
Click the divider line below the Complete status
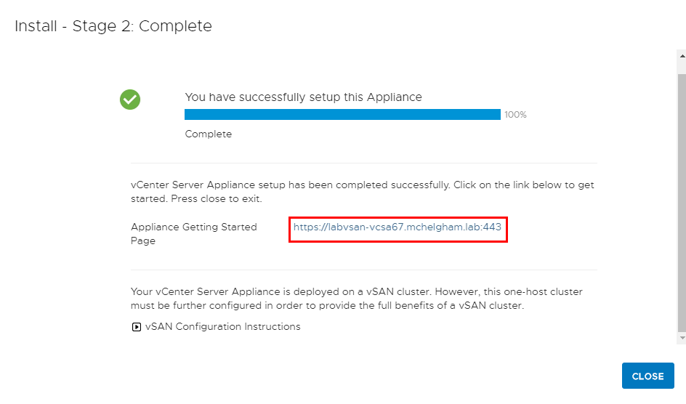[364, 163]
